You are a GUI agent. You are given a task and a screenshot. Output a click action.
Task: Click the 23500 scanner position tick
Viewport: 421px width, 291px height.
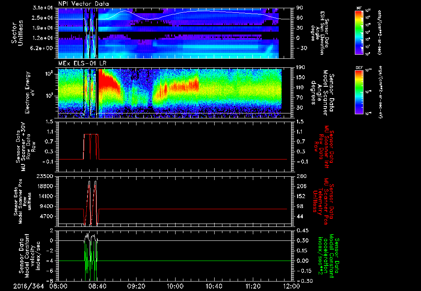[44, 176]
